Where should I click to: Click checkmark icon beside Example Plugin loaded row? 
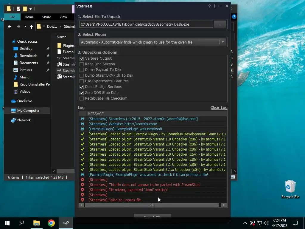[x=83, y=134]
